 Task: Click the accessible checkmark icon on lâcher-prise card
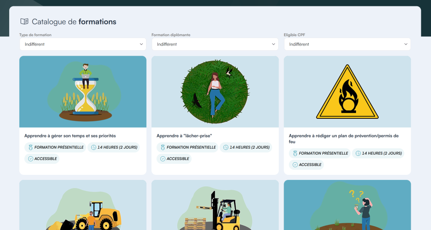click(x=162, y=159)
